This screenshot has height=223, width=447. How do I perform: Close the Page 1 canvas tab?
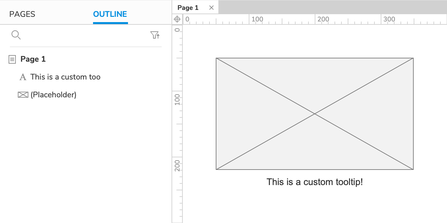click(211, 8)
